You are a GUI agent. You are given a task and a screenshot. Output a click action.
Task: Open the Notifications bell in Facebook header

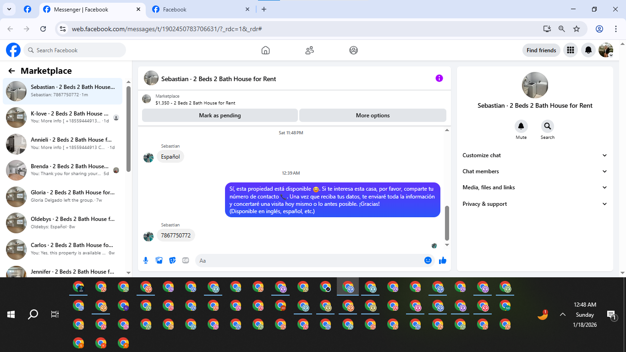point(588,50)
